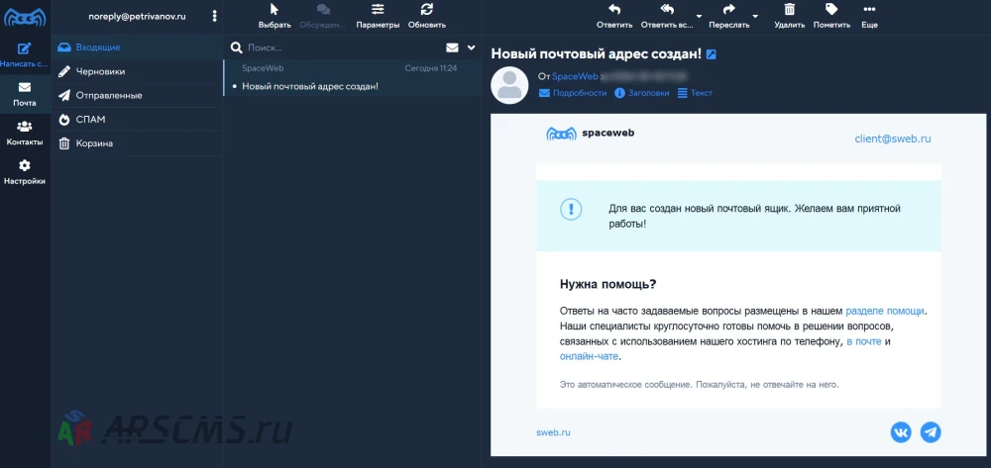Click the 'в почте' link
Image resolution: width=991 pixels, height=468 pixels.
pyautogui.click(x=863, y=341)
